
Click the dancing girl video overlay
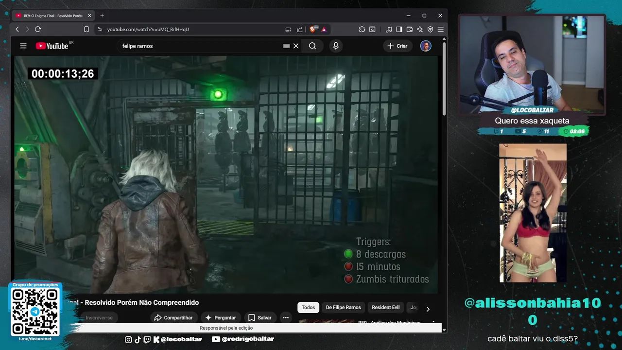533,213
